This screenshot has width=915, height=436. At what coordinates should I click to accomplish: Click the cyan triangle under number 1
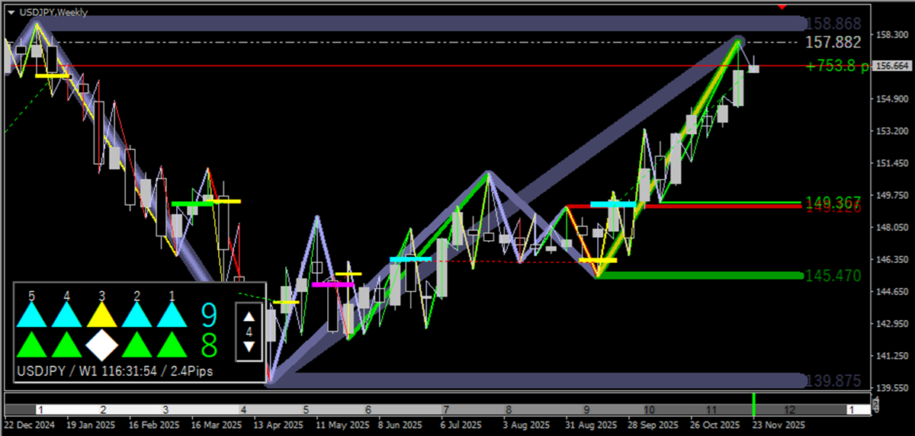pyautogui.click(x=172, y=316)
